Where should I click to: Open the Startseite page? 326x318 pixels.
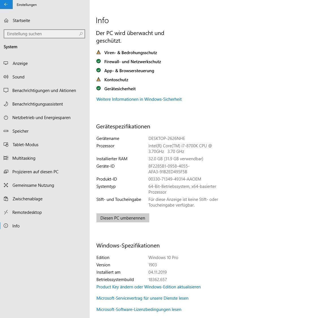pyautogui.click(x=21, y=21)
